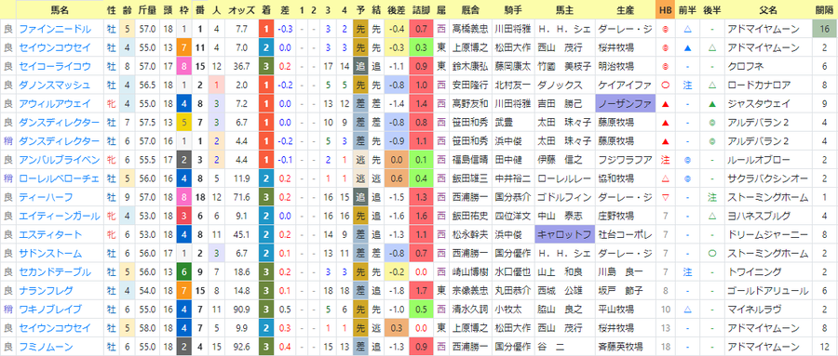The height and width of the screenshot is (356, 838).
Task: Click the 詰脚 column header
Action: (x=422, y=10)
